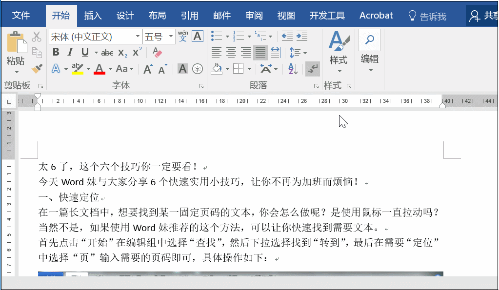Apply bold formatting to text
This screenshot has height=290, width=499.
pyautogui.click(x=56, y=52)
